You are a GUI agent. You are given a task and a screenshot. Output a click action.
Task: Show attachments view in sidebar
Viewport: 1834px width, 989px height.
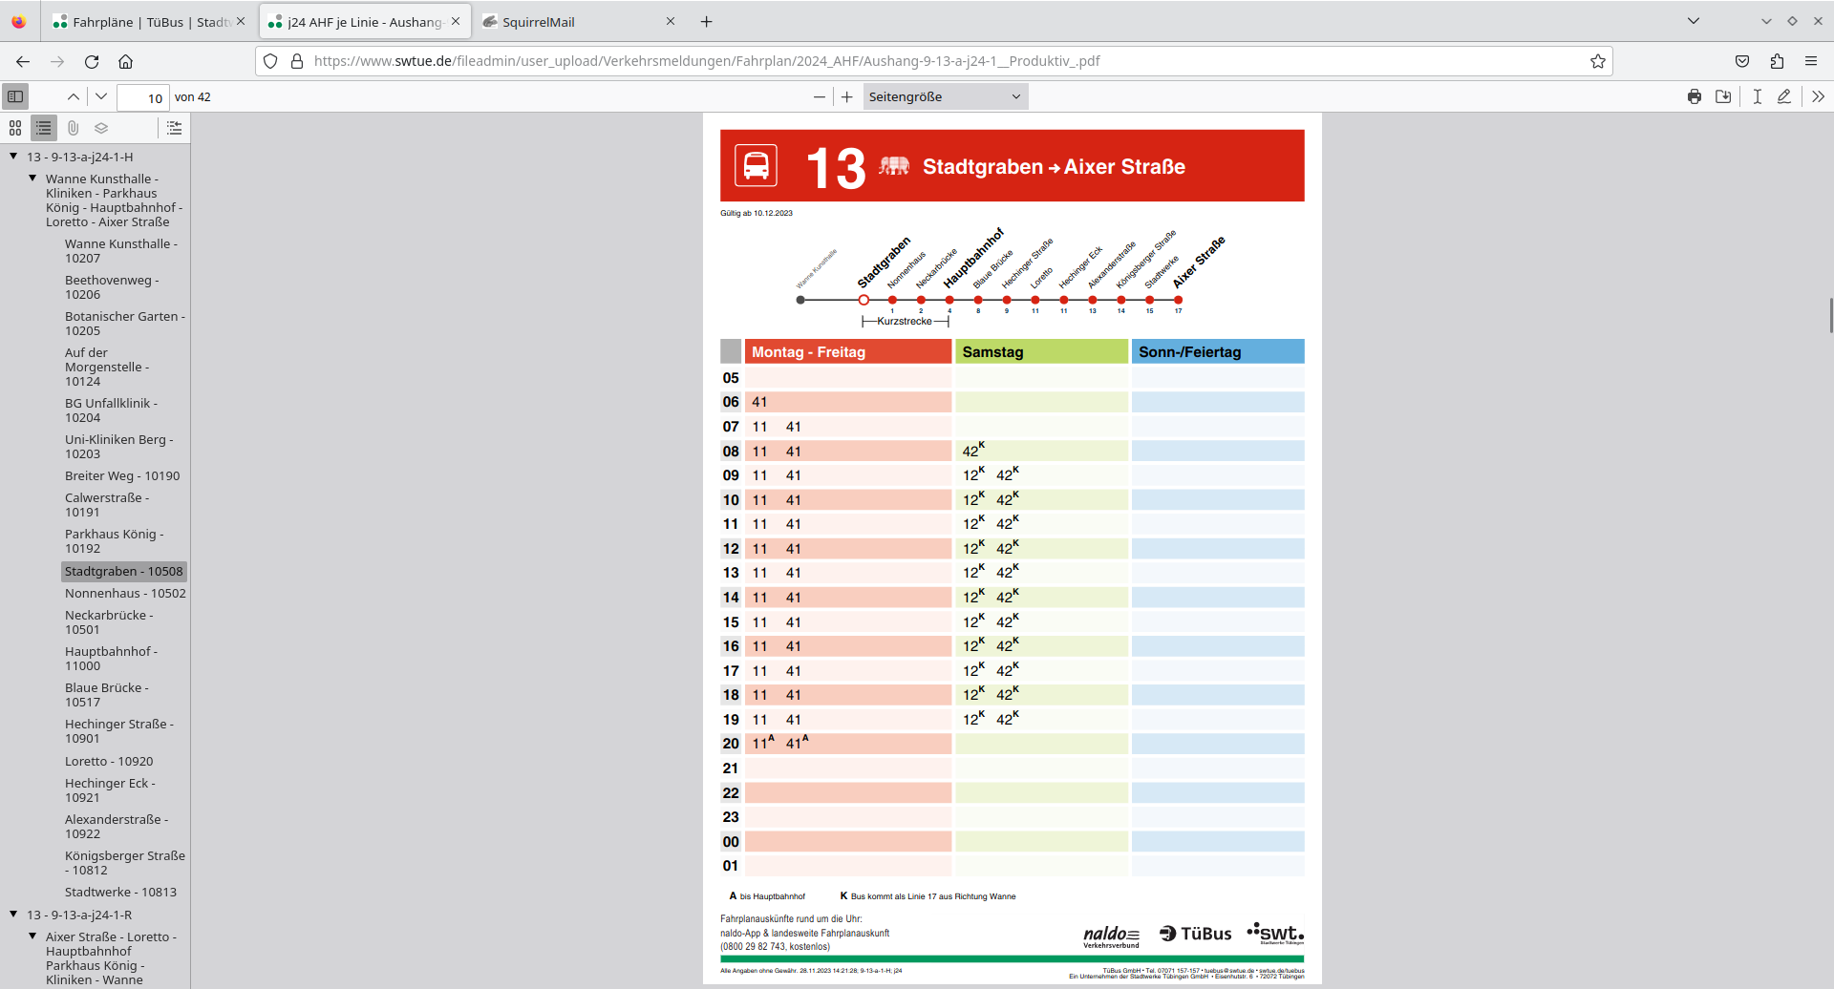(x=73, y=128)
